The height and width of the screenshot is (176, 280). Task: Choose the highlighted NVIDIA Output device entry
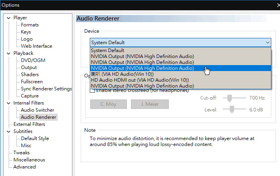180,68
